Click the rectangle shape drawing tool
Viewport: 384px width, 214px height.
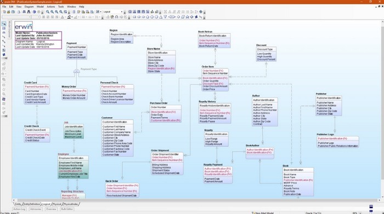134,17
